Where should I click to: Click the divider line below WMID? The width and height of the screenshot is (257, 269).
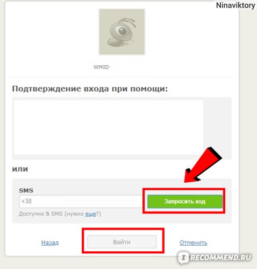point(122,77)
